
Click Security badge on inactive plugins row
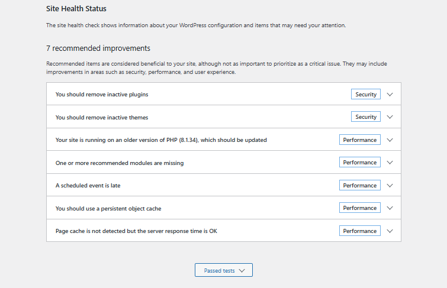tap(366, 94)
